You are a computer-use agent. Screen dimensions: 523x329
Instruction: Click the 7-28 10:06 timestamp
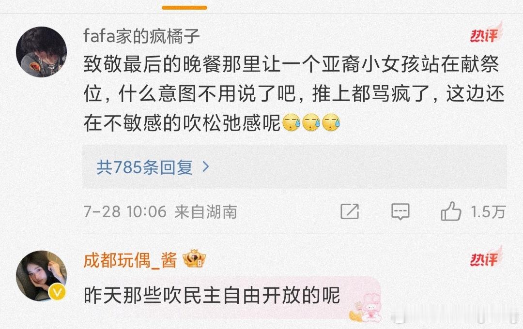click(125, 211)
